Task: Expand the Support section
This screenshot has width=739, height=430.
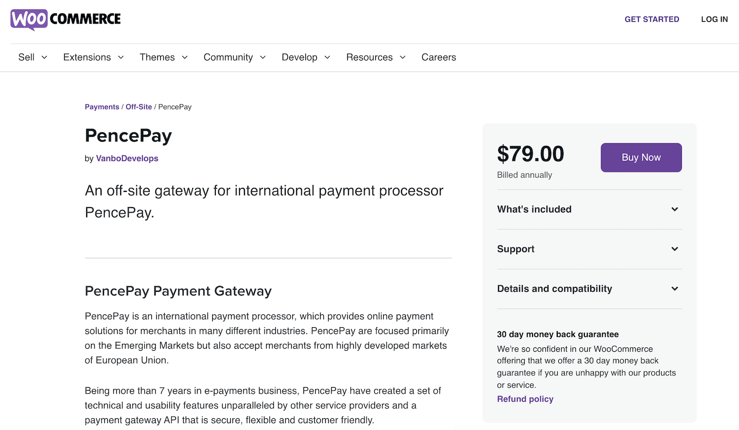Action: click(589, 249)
